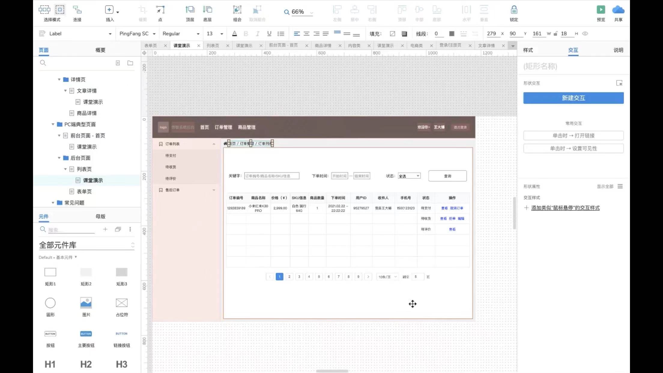
Task: Click the Preview (预览) play icon
Action: pyautogui.click(x=601, y=10)
